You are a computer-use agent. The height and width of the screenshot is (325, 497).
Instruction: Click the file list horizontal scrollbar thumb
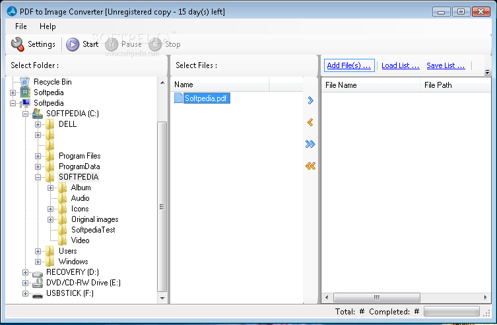[377, 297]
